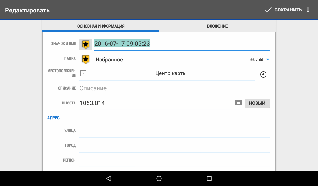
Task: Select the Основная информация tab
Action: [x=101, y=26]
